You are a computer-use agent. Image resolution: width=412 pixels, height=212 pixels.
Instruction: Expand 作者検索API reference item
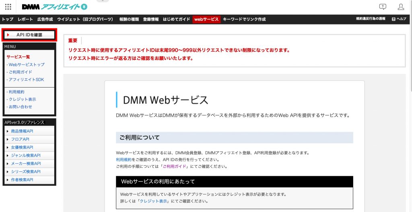pos(29,180)
